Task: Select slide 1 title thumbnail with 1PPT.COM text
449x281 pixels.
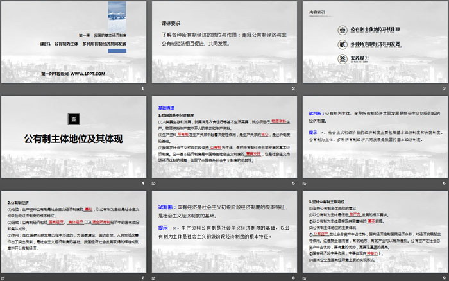Action: (74, 42)
